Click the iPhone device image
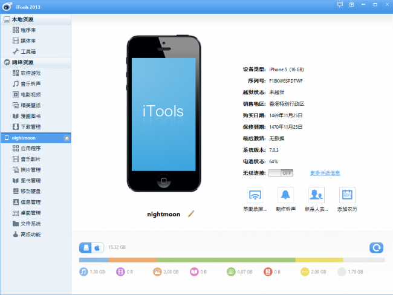This screenshot has width=393, height=295. pos(164,114)
